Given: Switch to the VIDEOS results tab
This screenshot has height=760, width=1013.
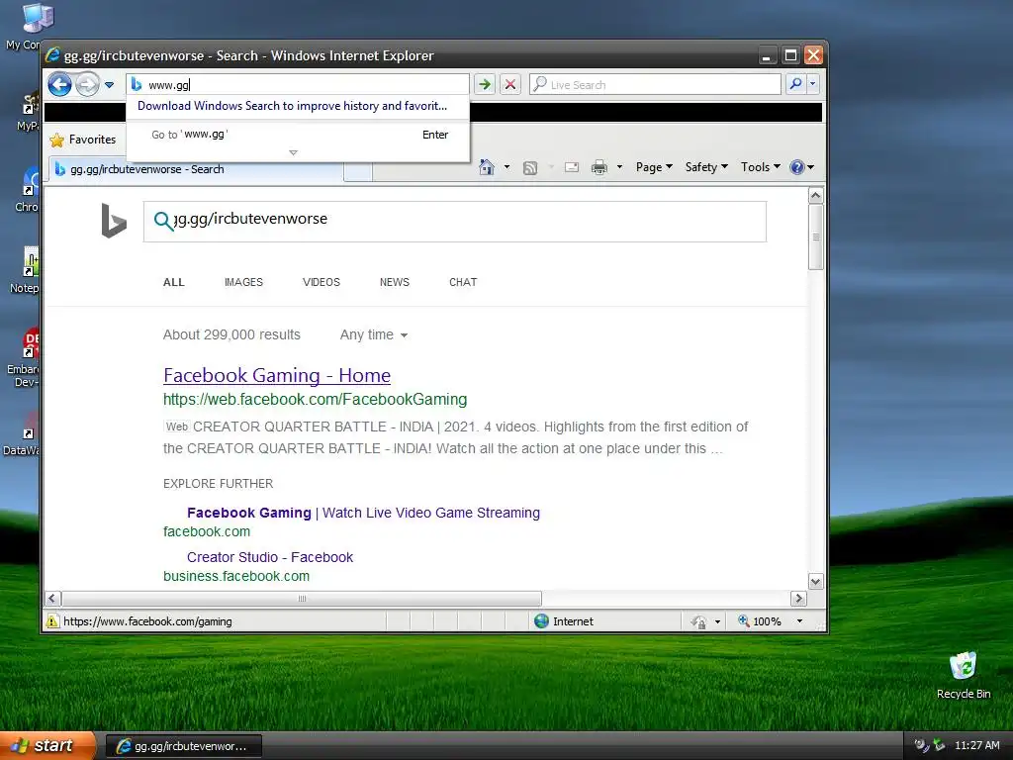Looking at the screenshot, I should click(x=322, y=282).
